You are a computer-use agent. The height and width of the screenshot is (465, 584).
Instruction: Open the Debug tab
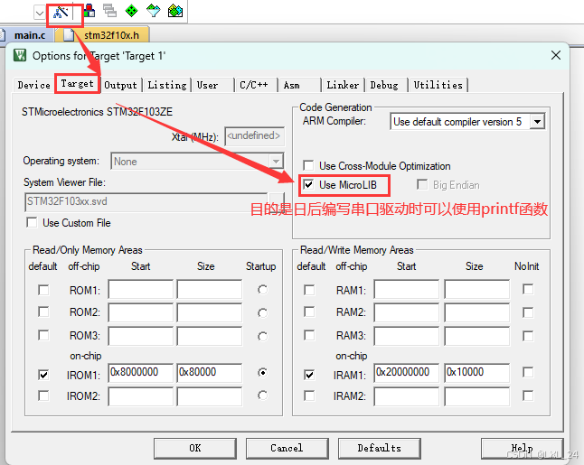coord(386,85)
